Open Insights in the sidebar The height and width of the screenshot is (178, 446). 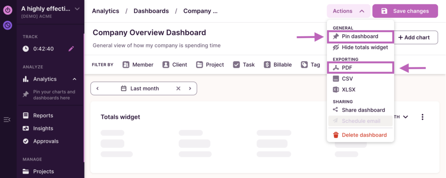[43, 128]
